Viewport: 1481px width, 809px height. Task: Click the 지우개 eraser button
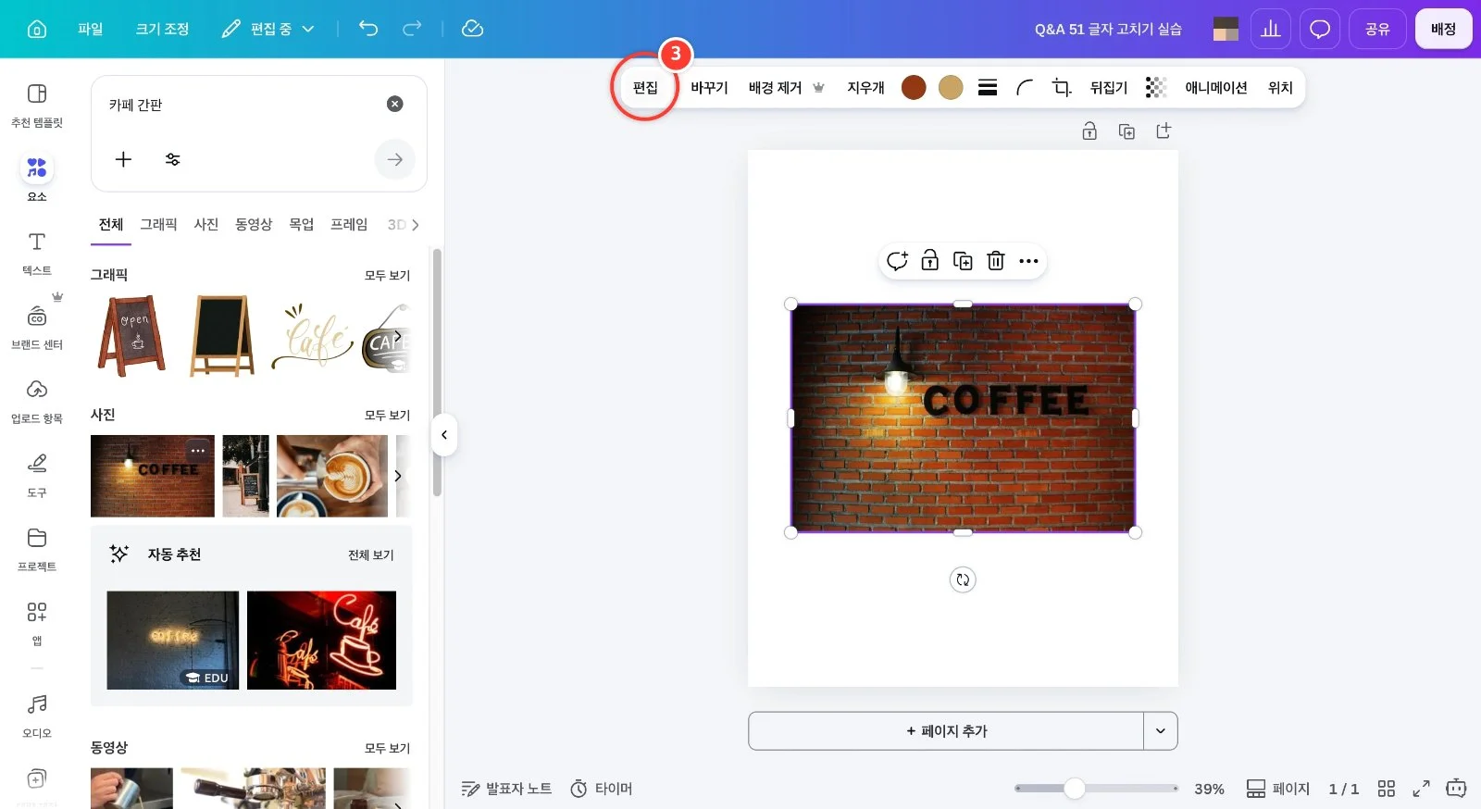click(x=865, y=87)
